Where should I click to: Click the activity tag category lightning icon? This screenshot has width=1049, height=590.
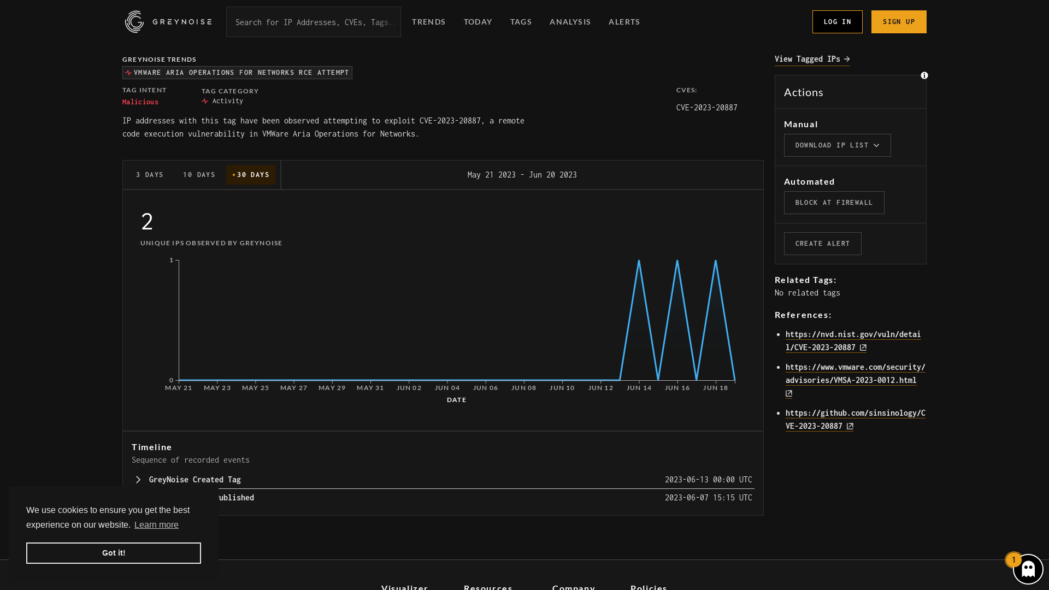[x=205, y=101]
